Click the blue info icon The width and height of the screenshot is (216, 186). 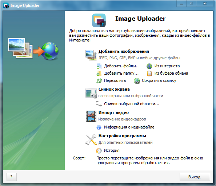[x=99, y=127]
